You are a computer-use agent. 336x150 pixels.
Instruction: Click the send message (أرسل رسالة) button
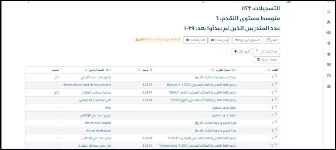pos(219,40)
